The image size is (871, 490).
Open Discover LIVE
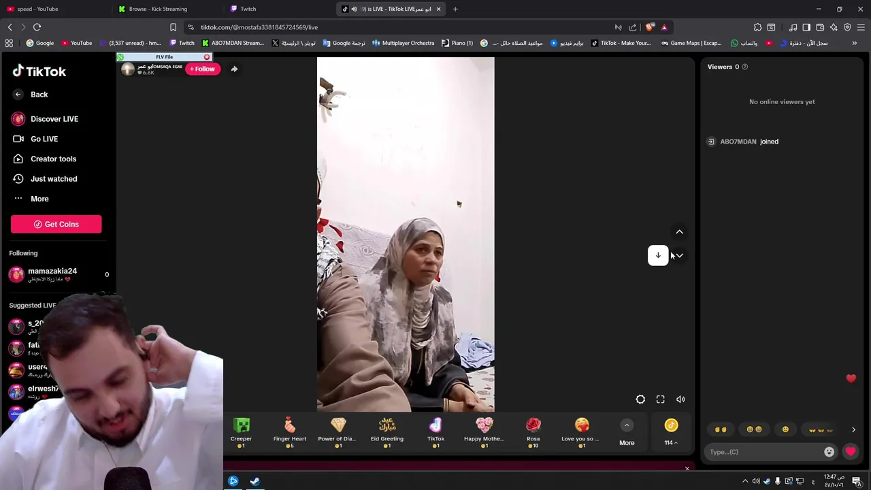click(45, 119)
